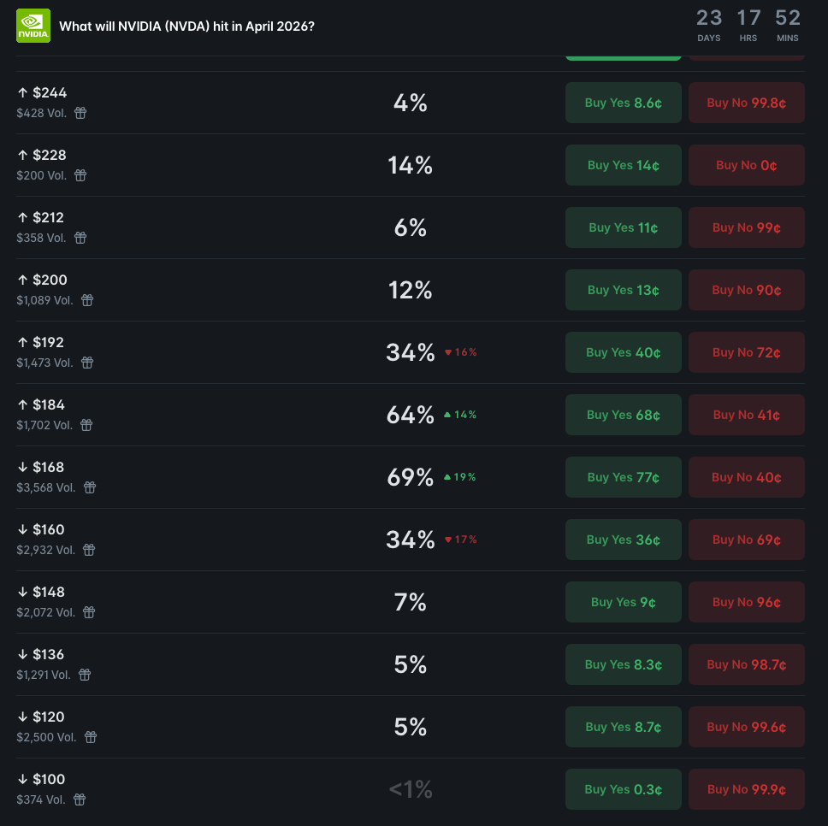Click the upward arrow icon next to $244
828x826 pixels.
click(x=22, y=91)
